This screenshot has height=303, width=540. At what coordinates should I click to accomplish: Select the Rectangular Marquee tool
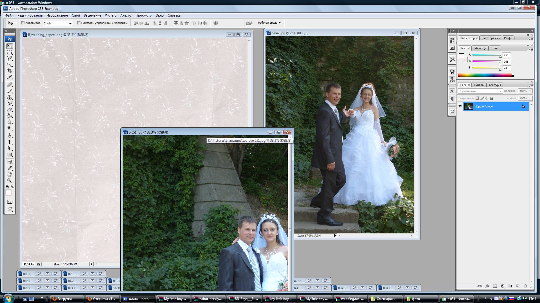(x=10, y=52)
